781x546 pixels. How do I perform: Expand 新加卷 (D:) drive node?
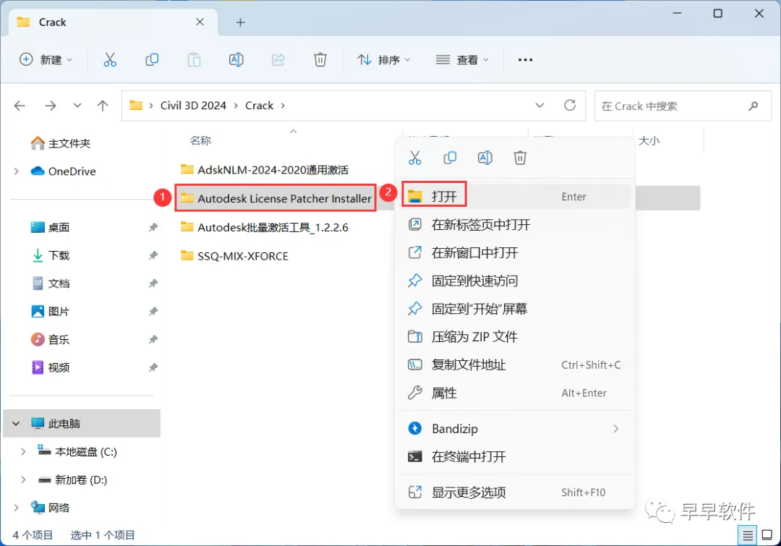point(23,479)
